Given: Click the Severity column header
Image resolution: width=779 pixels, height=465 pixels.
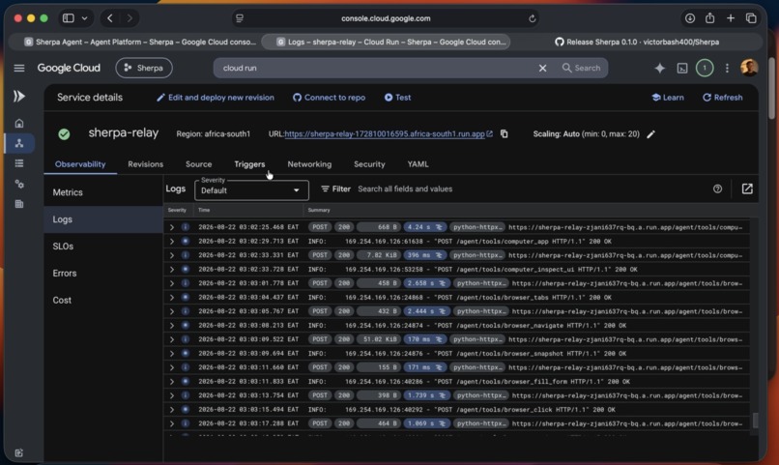Looking at the screenshot, I should pyautogui.click(x=177, y=210).
